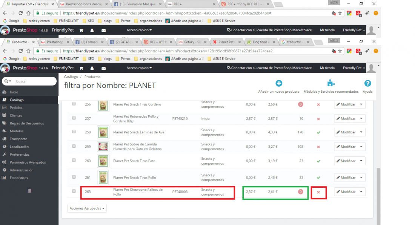
Task: Expand the Modificar arrow for product 261
Action: (x=361, y=178)
